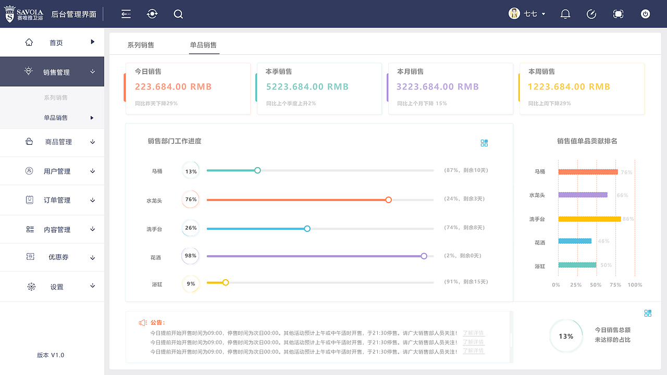Click the gauge icon next to the bell
The image size is (667, 375).
(x=591, y=14)
